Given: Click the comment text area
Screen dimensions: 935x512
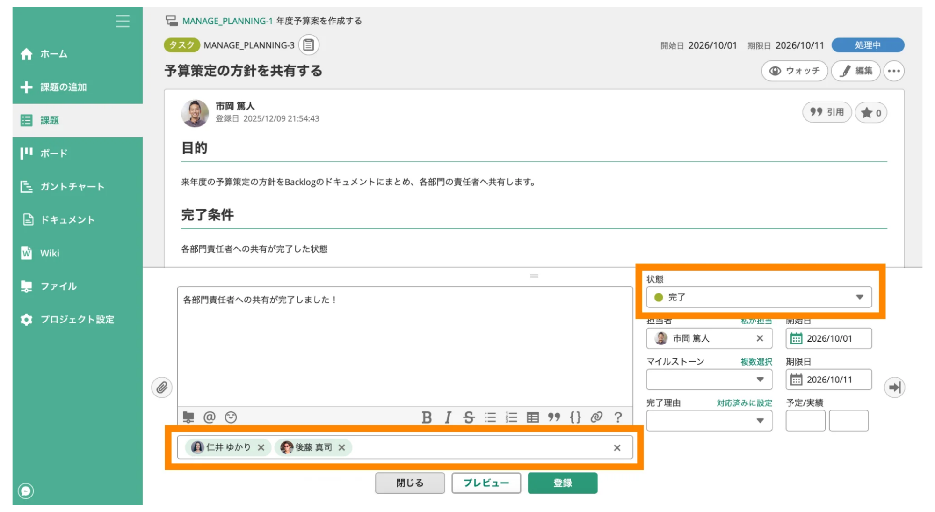Looking at the screenshot, I should click(405, 346).
